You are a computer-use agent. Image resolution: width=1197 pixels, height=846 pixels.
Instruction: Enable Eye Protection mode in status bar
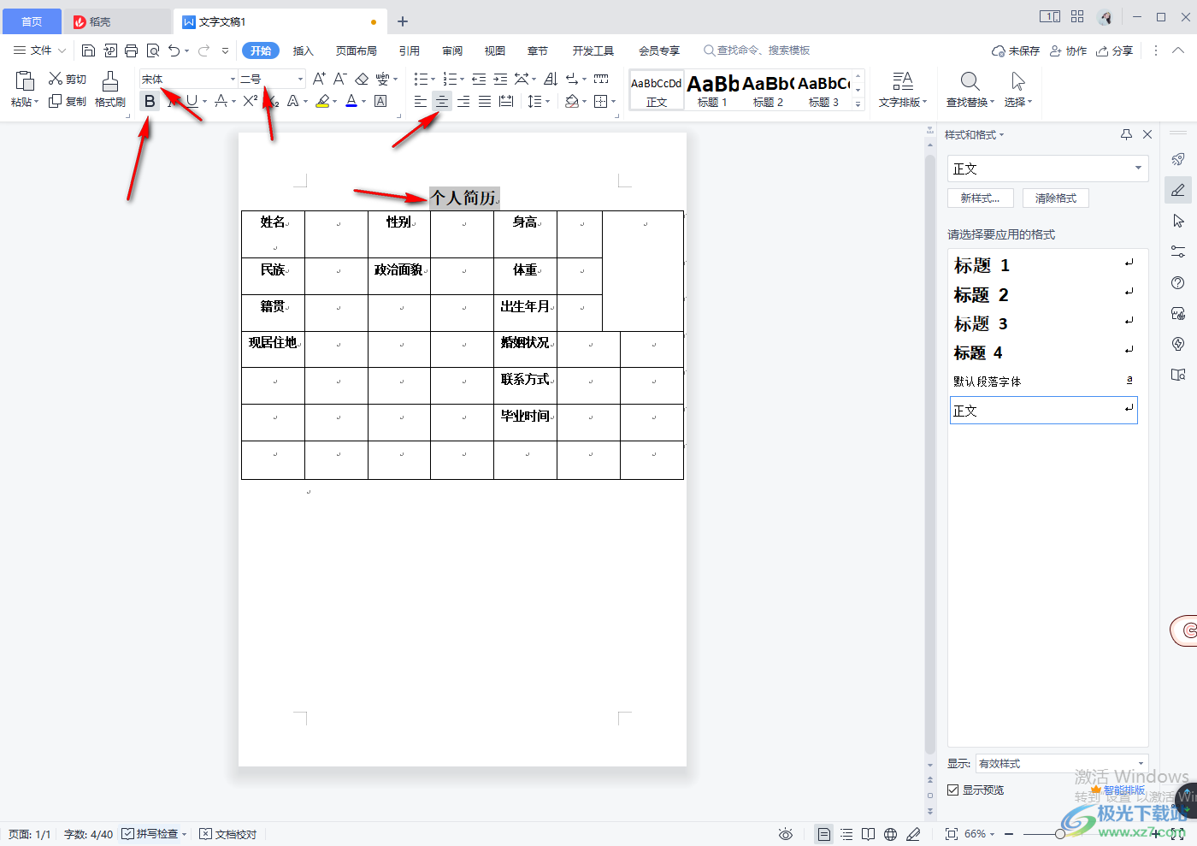(786, 834)
